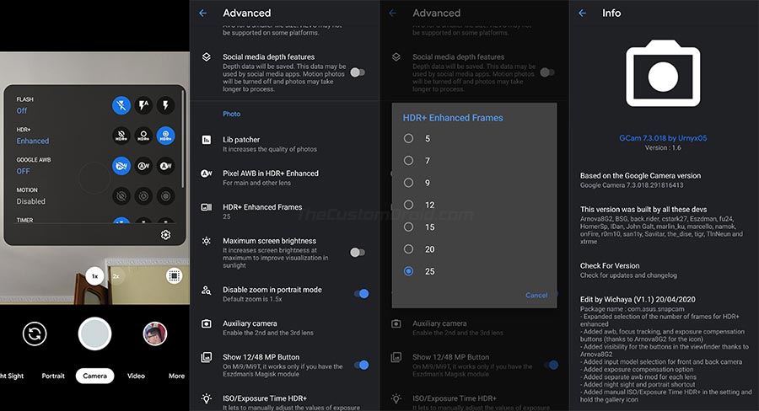759x411 pixels.
Task: Click Auxiliary camera icon
Action: [x=207, y=323]
